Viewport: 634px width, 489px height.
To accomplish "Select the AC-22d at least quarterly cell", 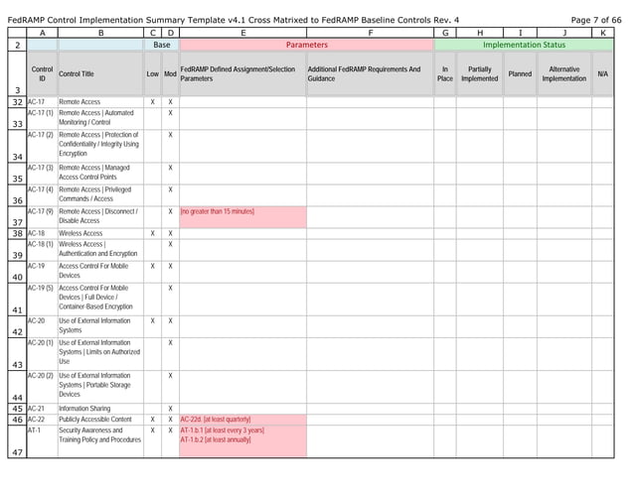I will pos(243,420).
